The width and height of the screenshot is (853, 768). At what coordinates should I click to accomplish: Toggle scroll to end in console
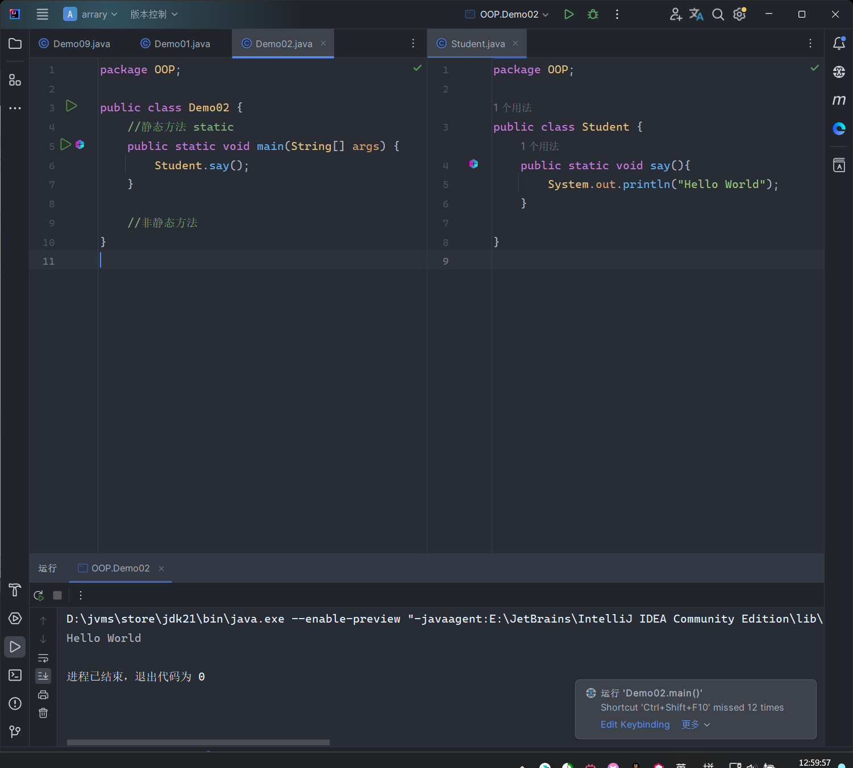tap(43, 676)
